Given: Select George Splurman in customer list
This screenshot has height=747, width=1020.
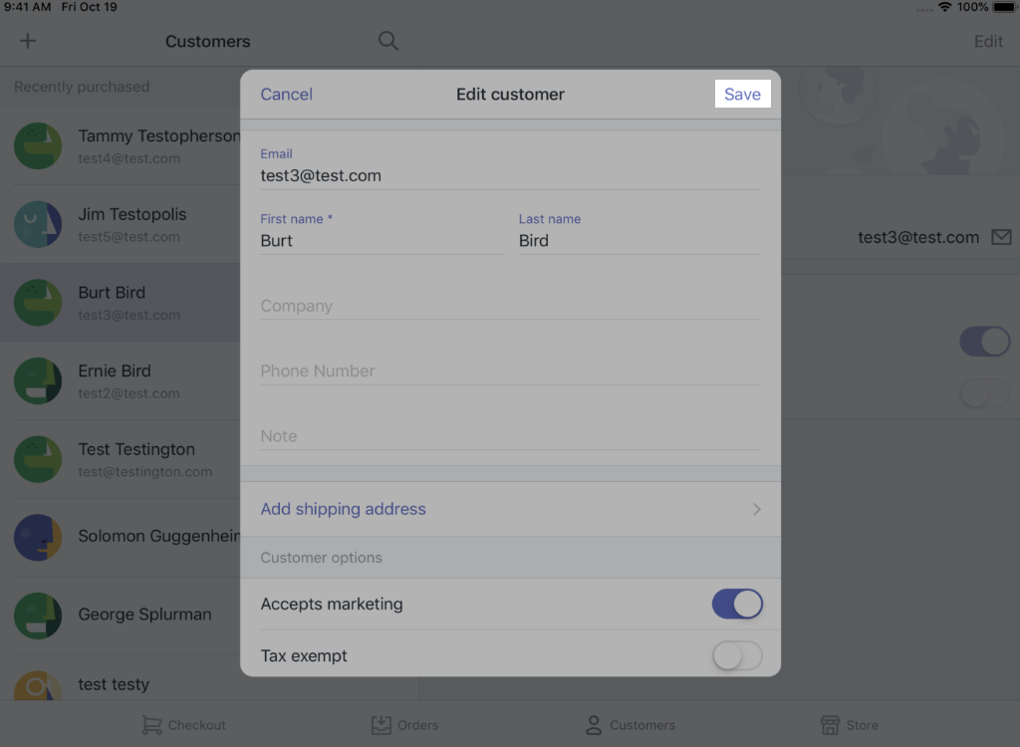Looking at the screenshot, I should [144, 615].
